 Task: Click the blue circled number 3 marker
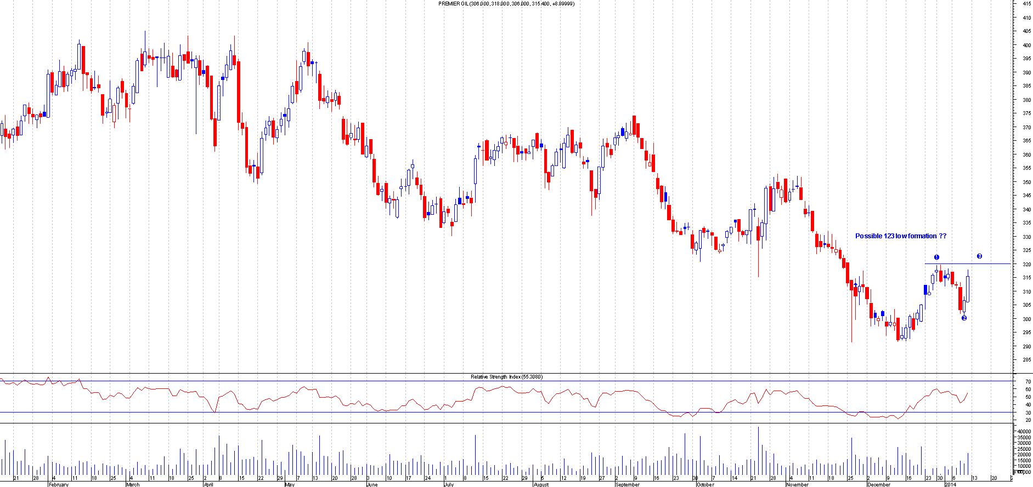point(979,256)
